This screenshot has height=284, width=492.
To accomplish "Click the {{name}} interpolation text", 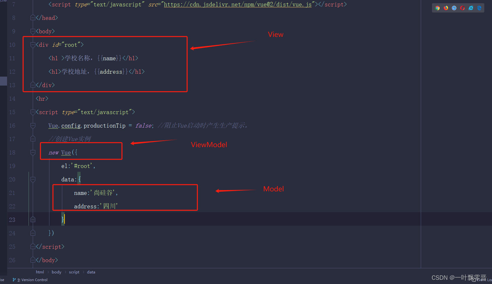I will [109, 58].
